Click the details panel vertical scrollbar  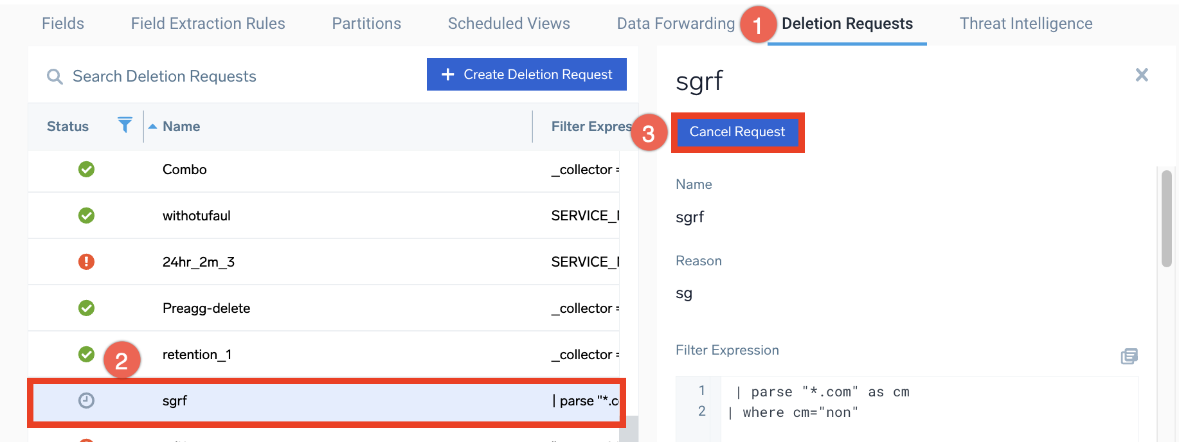click(1166, 218)
